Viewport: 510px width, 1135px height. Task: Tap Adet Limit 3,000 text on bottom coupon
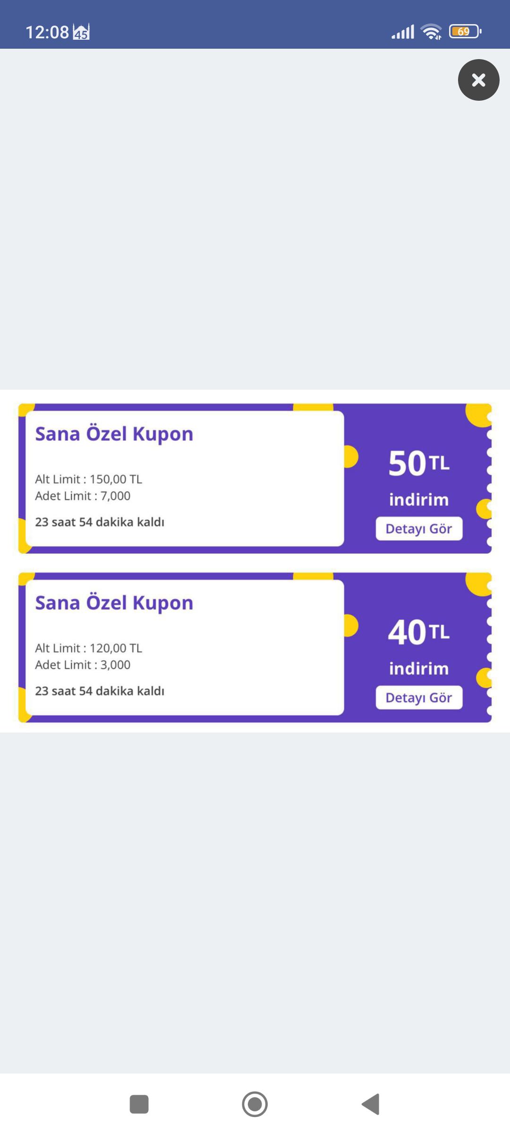coord(83,664)
